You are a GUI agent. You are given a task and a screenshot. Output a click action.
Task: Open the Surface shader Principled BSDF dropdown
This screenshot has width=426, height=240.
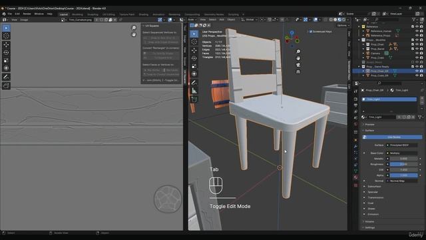tap(401, 145)
